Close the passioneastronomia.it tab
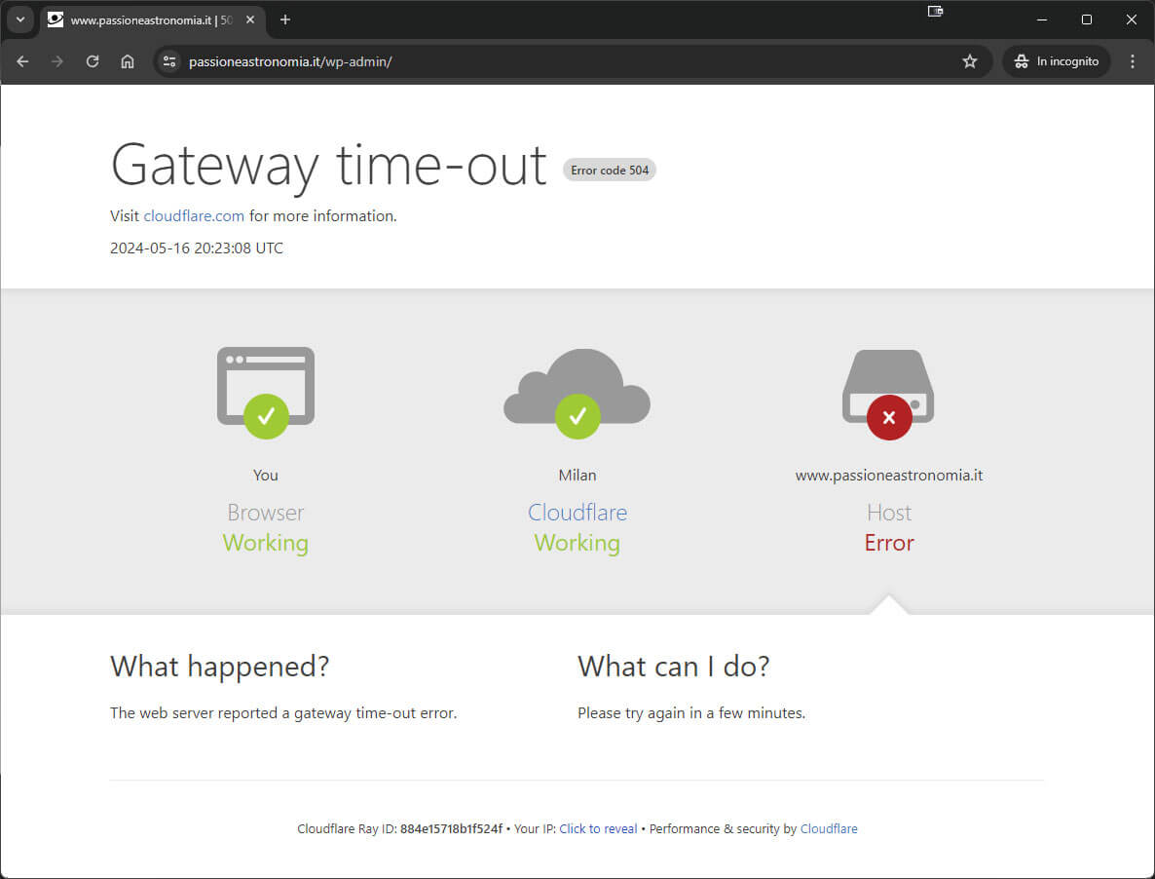The image size is (1155, 879). pyautogui.click(x=250, y=19)
